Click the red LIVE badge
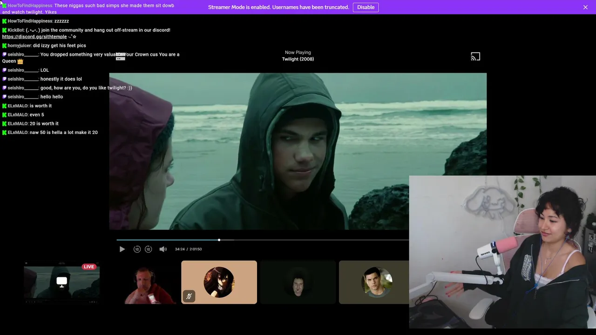596x335 pixels. [x=89, y=267]
